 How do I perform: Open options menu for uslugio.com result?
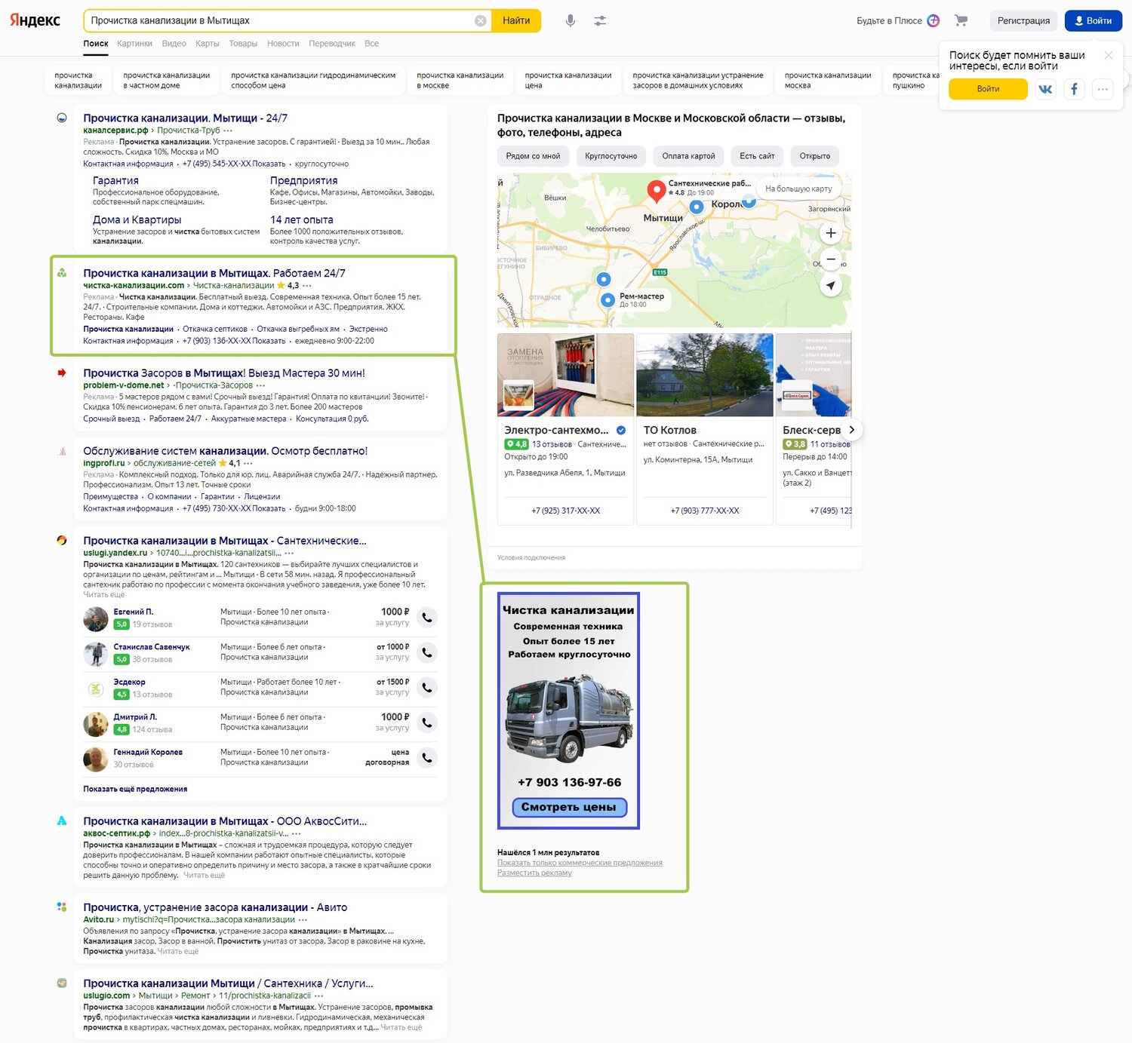click(319, 995)
